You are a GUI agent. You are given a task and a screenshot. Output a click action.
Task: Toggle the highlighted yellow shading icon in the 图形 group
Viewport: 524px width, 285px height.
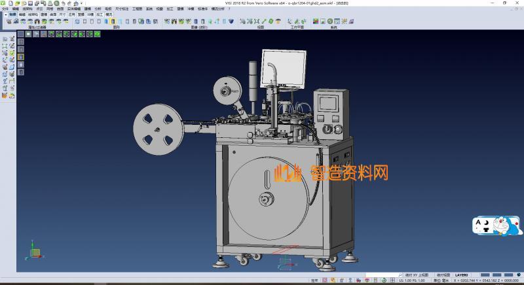113,22
